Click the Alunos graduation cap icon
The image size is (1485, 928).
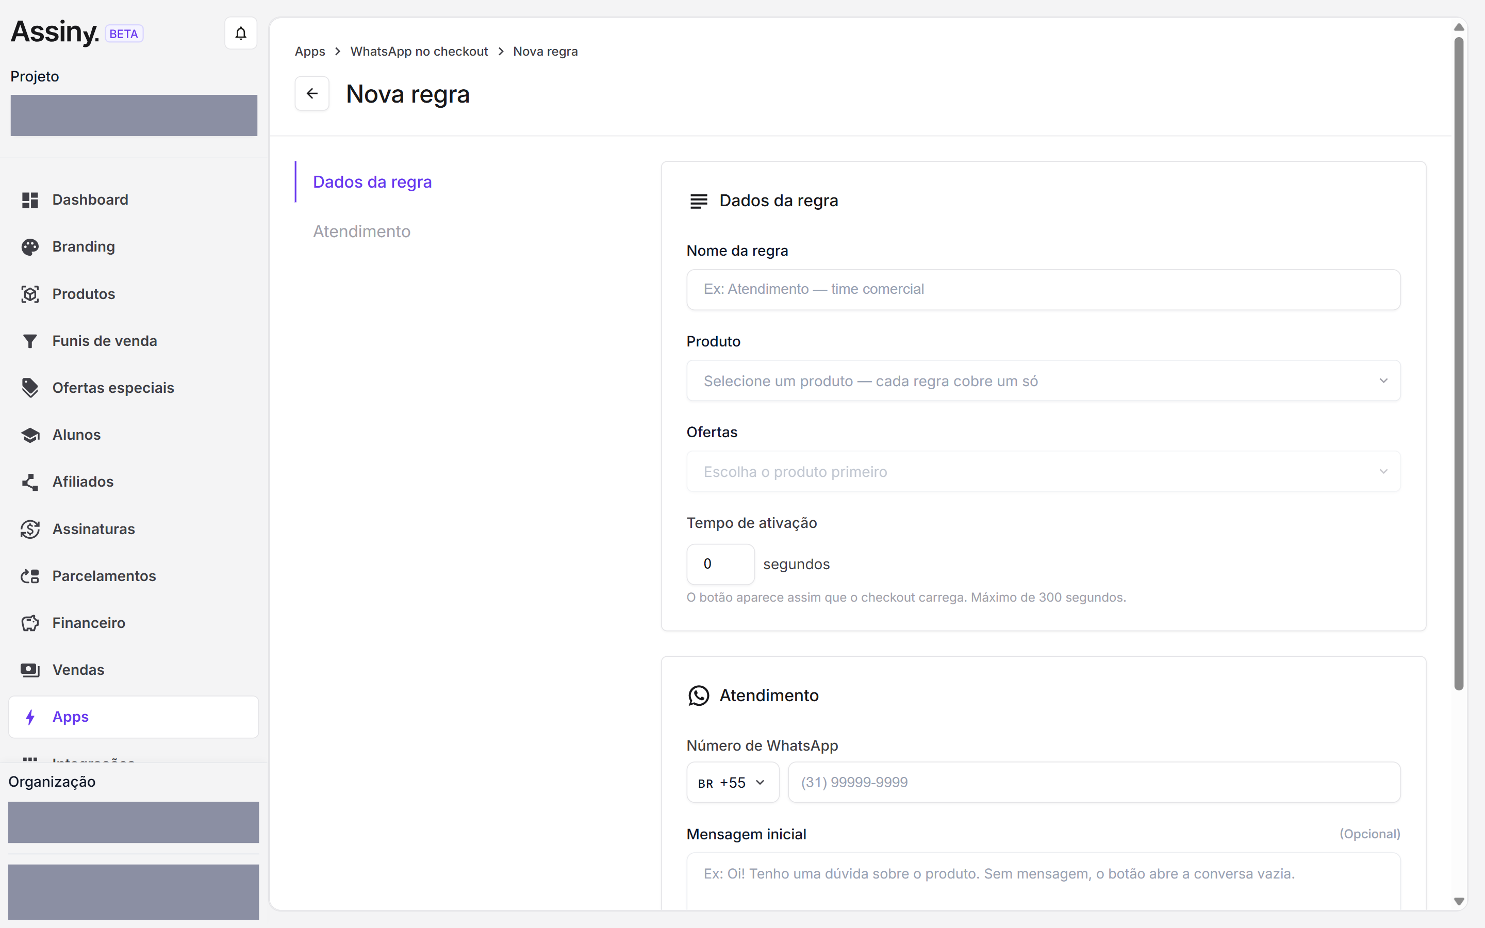point(30,435)
